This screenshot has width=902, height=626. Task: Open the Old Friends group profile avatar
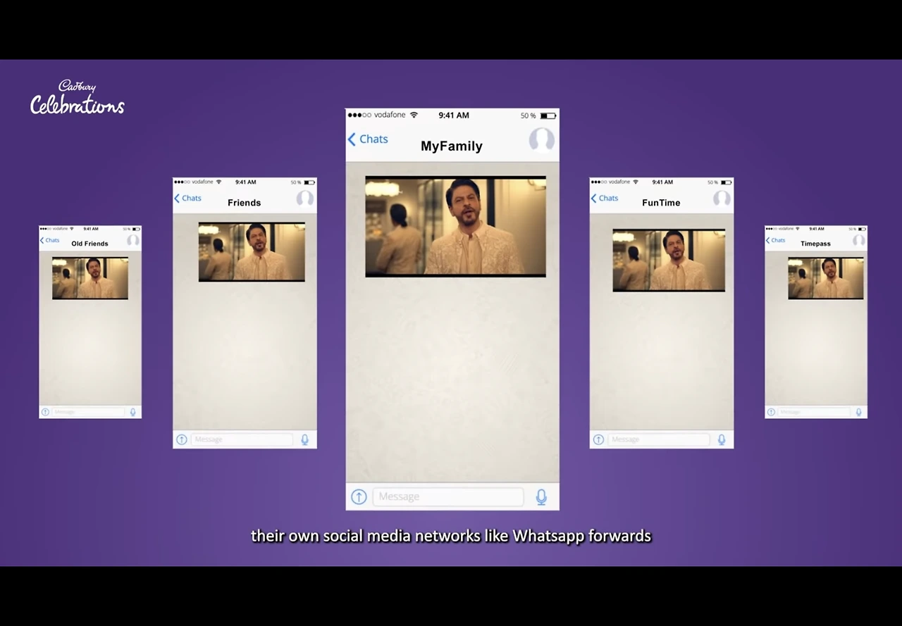pyautogui.click(x=133, y=240)
